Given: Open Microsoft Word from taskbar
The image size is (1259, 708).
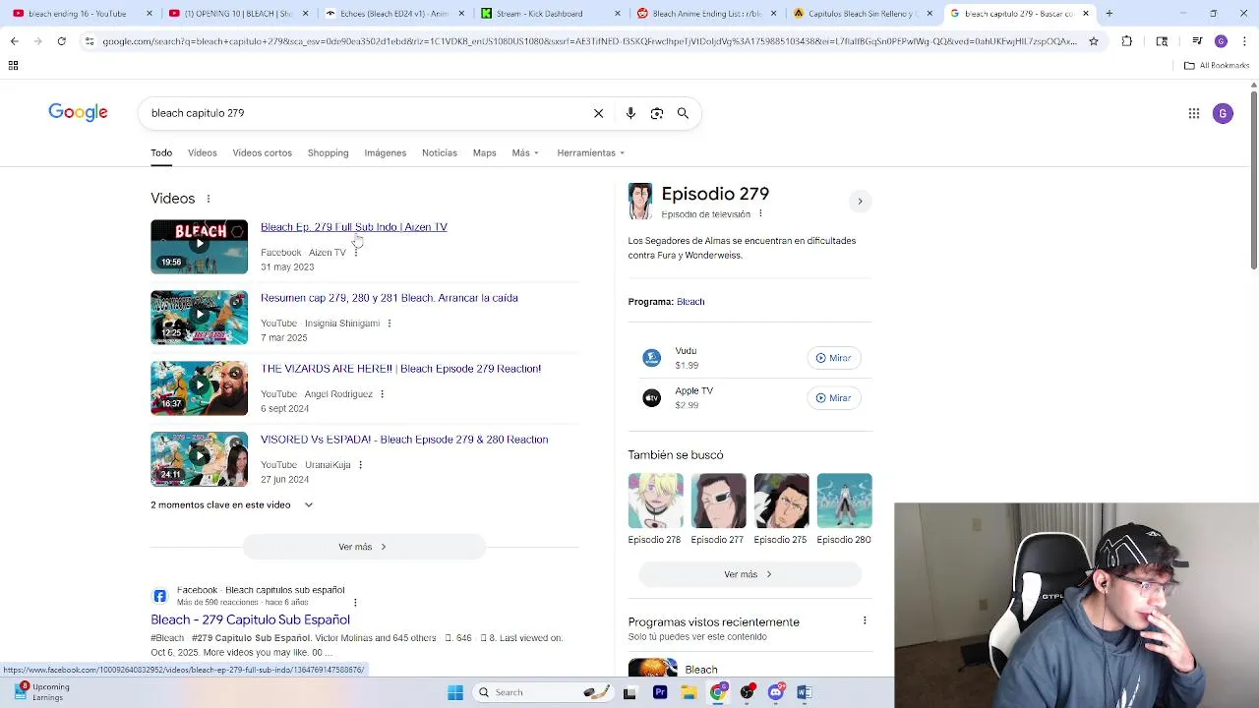Looking at the screenshot, I should tap(805, 692).
